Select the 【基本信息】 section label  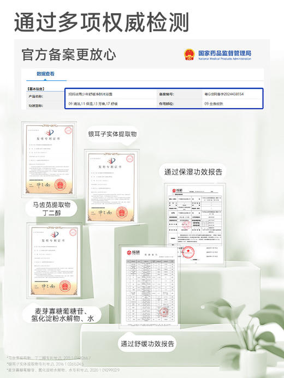click(x=35, y=89)
